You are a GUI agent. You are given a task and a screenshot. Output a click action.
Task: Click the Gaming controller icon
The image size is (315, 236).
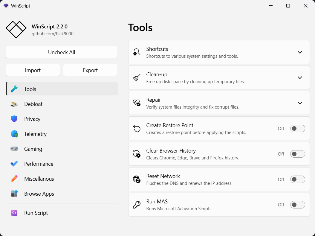[x=14, y=149]
